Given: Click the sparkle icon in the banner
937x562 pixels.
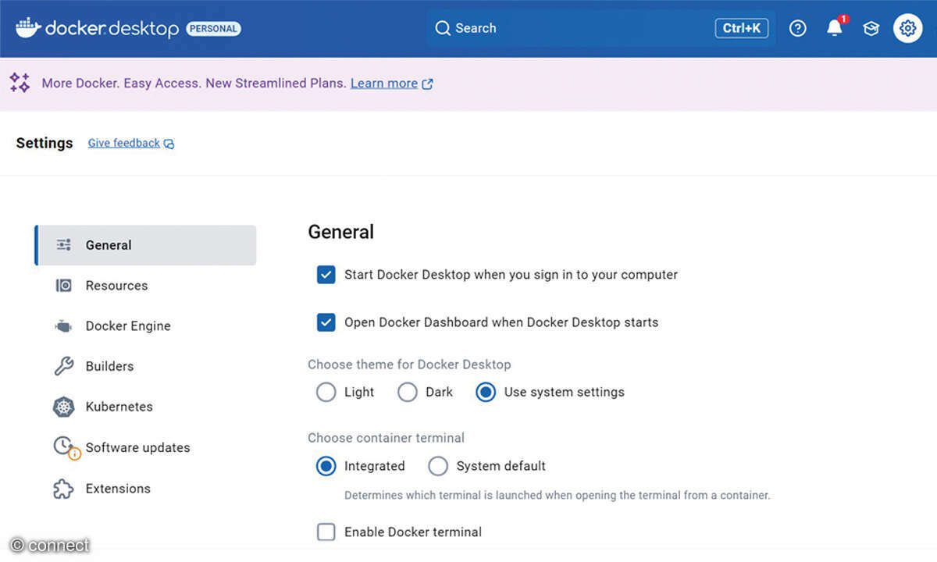Looking at the screenshot, I should coord(20,83).
